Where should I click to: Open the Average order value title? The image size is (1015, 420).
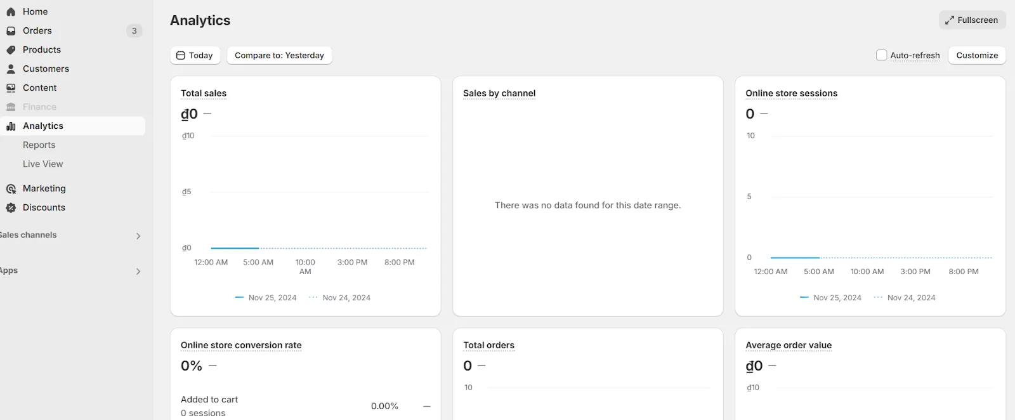789,345
